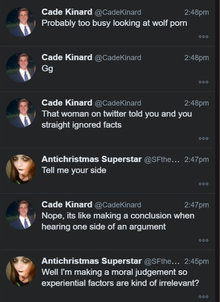
Task: Select the tweet text 'Probably too busy looking at wolf porn'
Action: [x=114, y=23]
